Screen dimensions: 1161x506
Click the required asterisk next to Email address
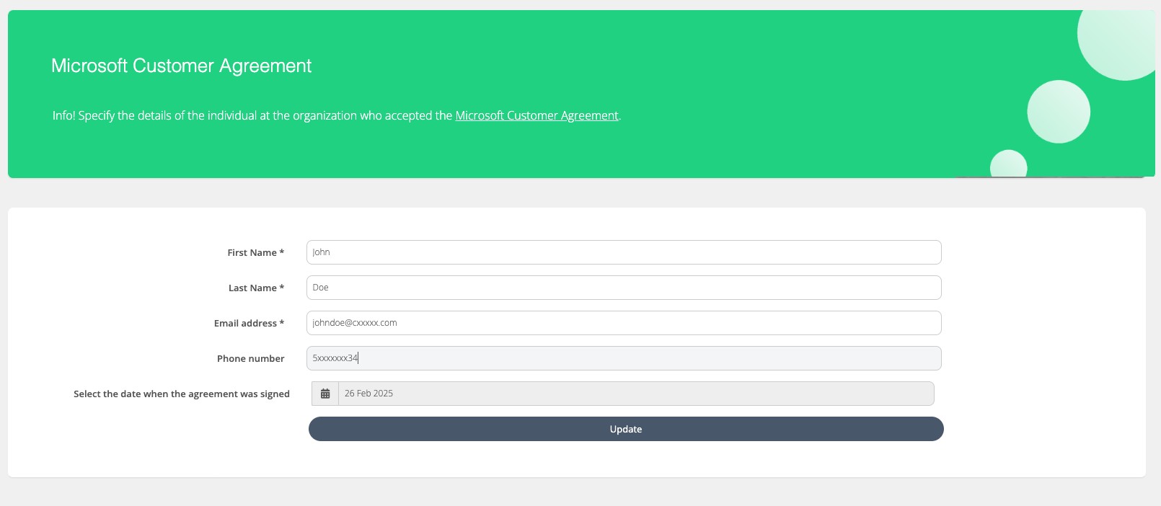[x=282, y=323]
